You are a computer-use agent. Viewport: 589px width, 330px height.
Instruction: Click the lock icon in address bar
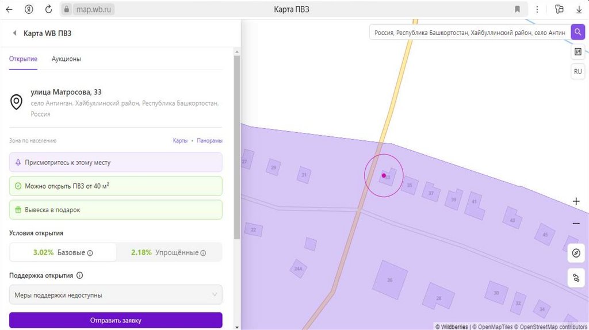pyautogui.click(x=67, y=9)
